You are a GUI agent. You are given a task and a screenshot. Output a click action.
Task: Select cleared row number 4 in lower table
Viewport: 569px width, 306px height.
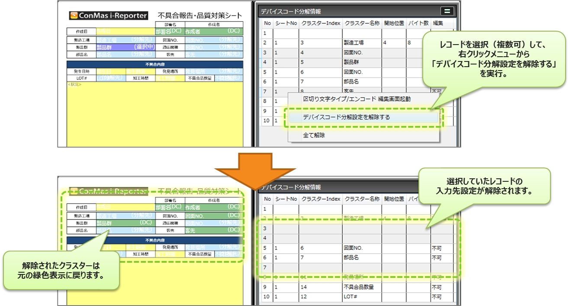click(357, 238)
